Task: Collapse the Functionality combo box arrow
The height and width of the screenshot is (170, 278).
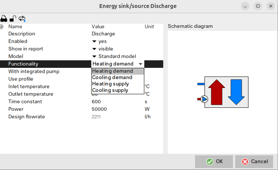Action: click(141, 64)
